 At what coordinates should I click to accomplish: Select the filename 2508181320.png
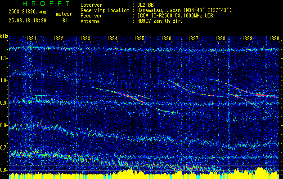27,12
